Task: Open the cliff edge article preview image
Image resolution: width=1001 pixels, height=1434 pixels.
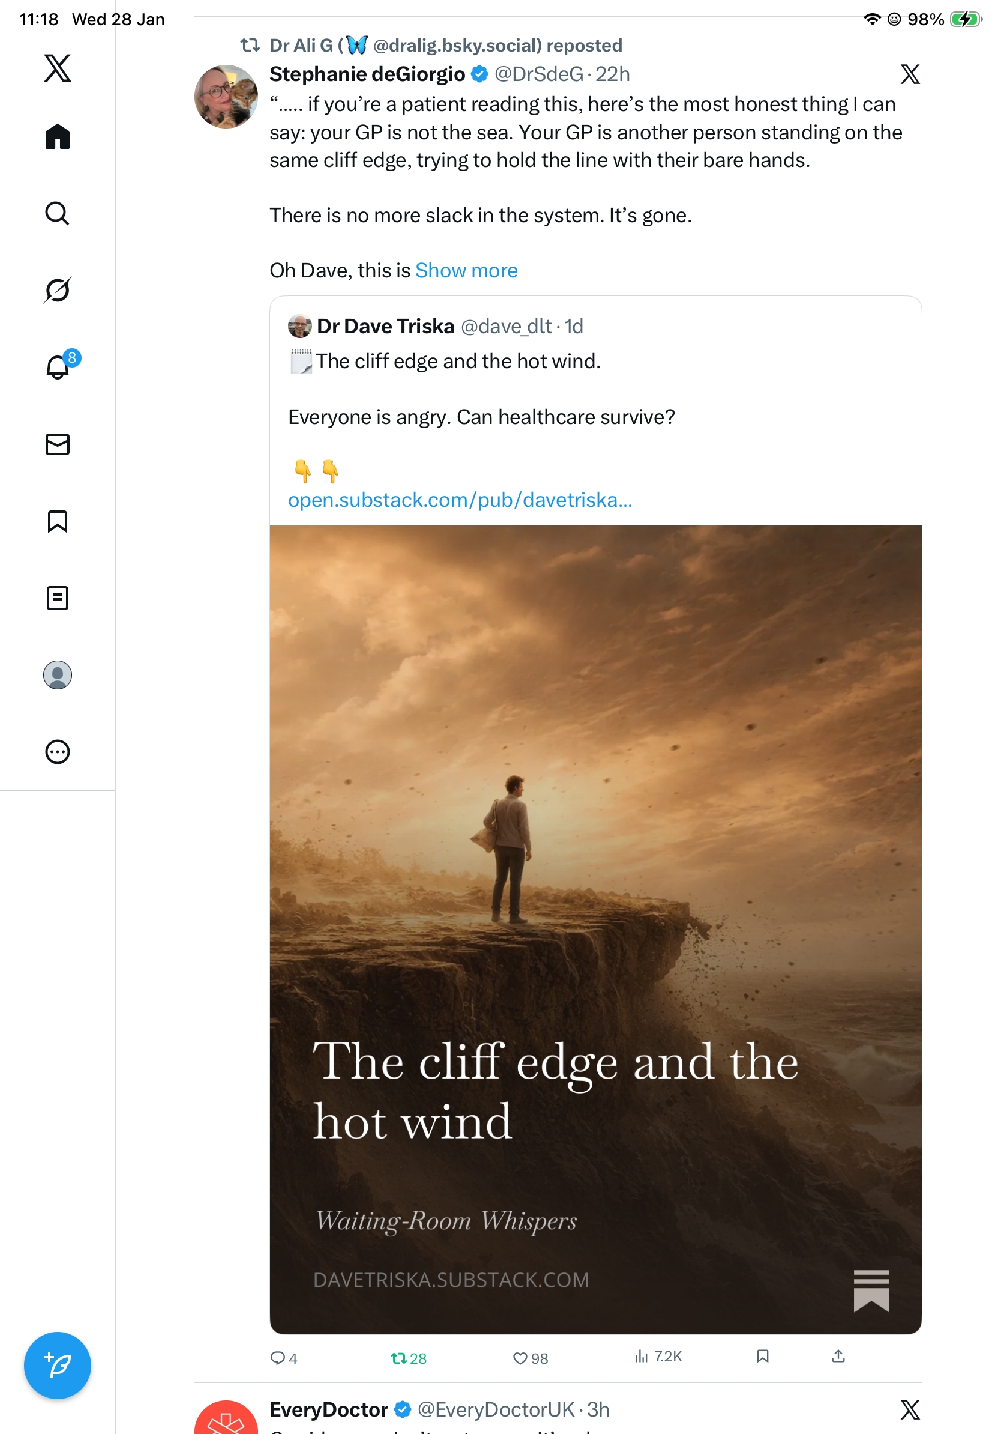Action: [x=595, y=930]
